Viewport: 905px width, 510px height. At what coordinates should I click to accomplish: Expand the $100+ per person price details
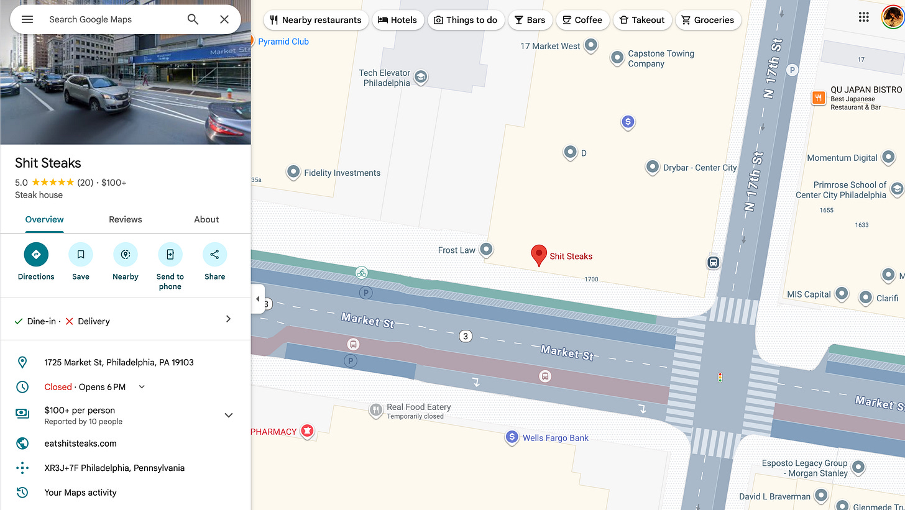pyautogui.click(x=229, y=415)
